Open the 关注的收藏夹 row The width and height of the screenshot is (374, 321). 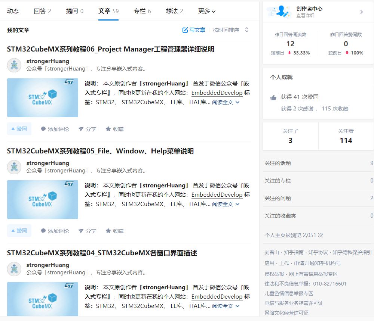point(319,216)
